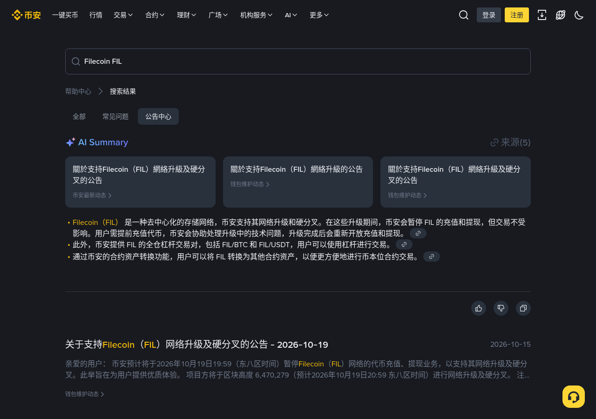Expand the 更多 dropdown menu
Screen dimensions: 596x419
(x=319, y=15)
